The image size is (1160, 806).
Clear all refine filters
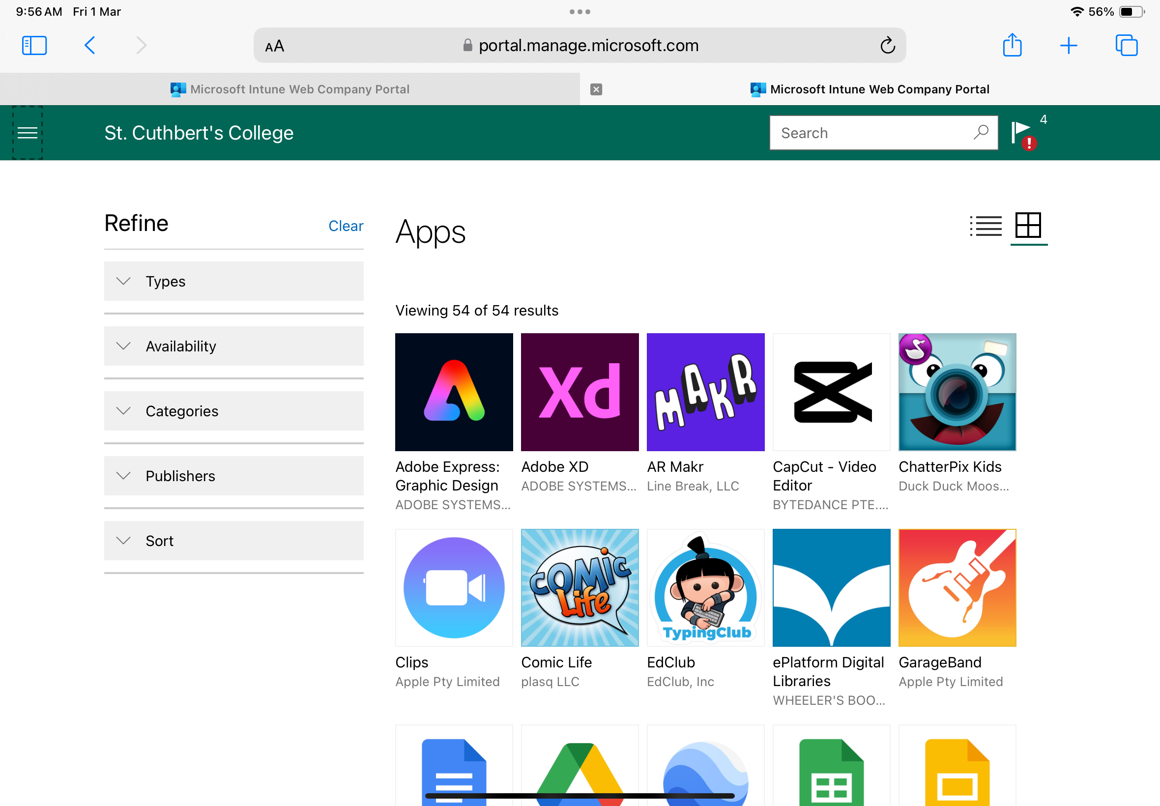[x=346, y=226]
